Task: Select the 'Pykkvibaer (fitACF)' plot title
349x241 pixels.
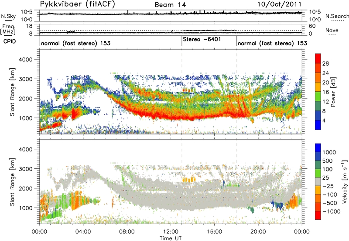Action: (78, 4)
